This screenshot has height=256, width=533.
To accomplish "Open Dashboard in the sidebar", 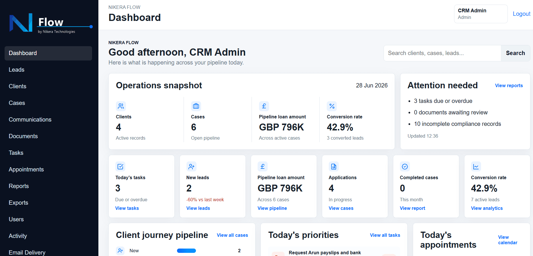I will click(x=48, y=53).
